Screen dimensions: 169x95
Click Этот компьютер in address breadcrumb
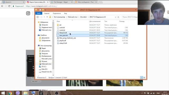click(59, 17)
